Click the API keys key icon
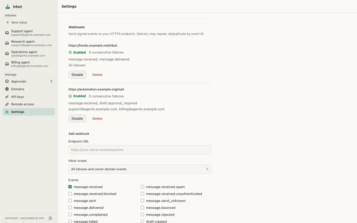Image resolution: width=357 pixels, height=223 pixels. coord(7,97)
